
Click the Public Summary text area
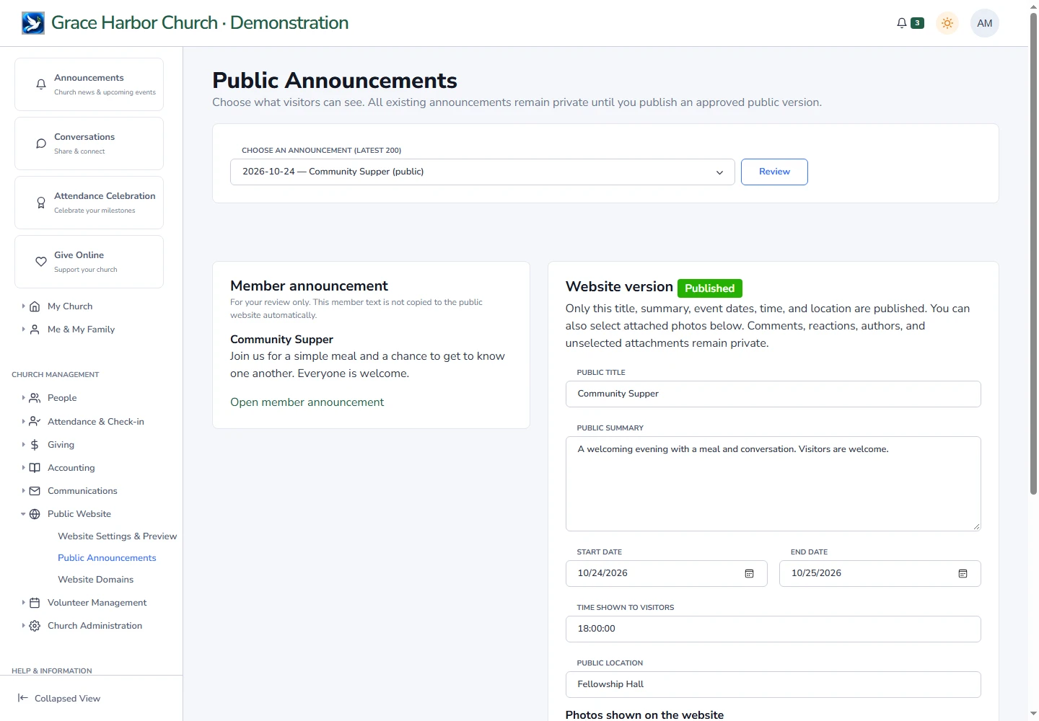pyautogui.click(x=773, y=484)
